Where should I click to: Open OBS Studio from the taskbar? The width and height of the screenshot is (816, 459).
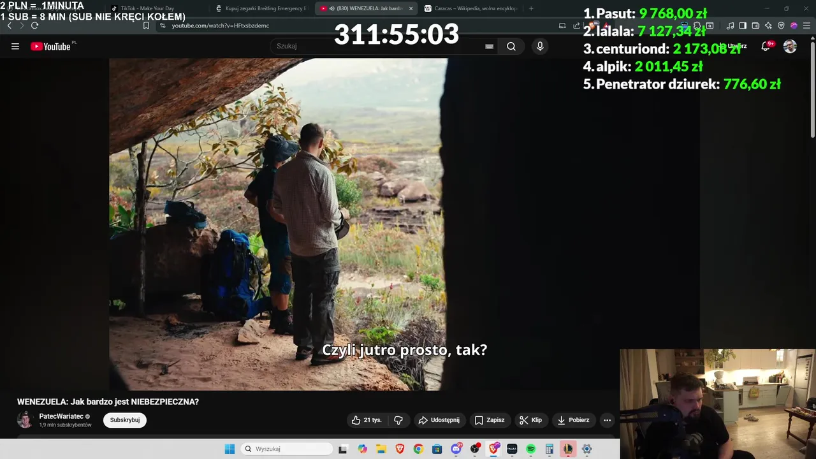(x=475, y=449)
